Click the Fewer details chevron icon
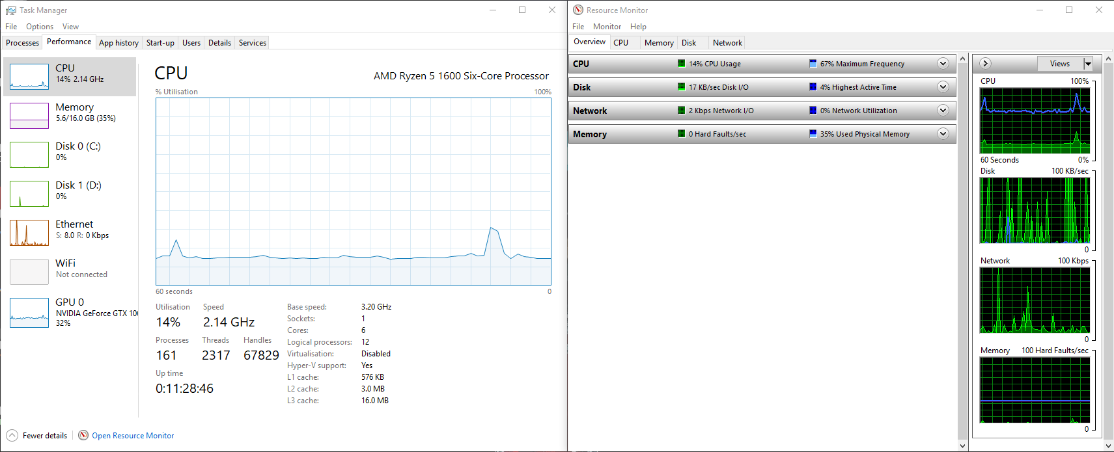Viewport: 1114px width, 452px height. (12, 435)
